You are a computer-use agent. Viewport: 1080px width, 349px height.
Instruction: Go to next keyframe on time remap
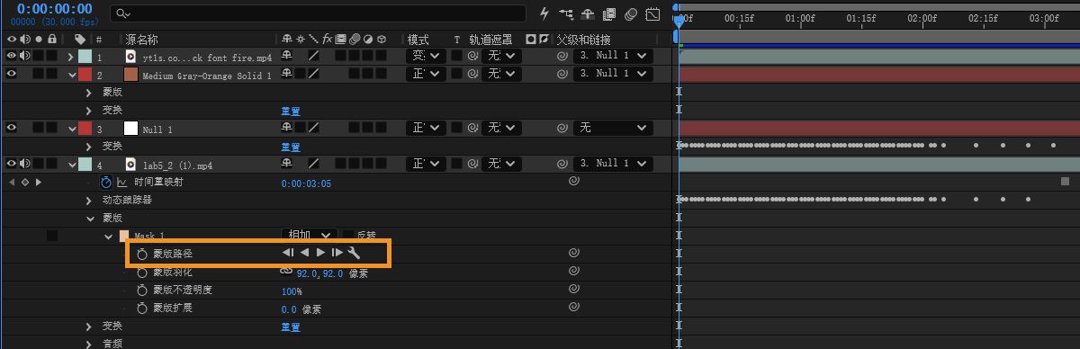(x=38, y=182)
